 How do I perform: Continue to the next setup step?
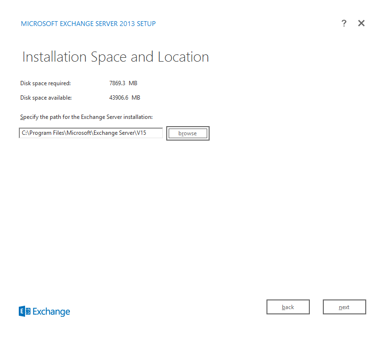344,307
